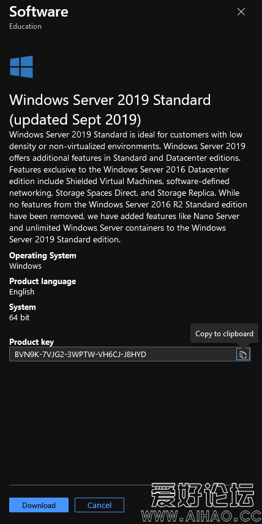Viewport: 262px width, 524px height.
Task: Click the product description paragraph
Action: [128, 187]
